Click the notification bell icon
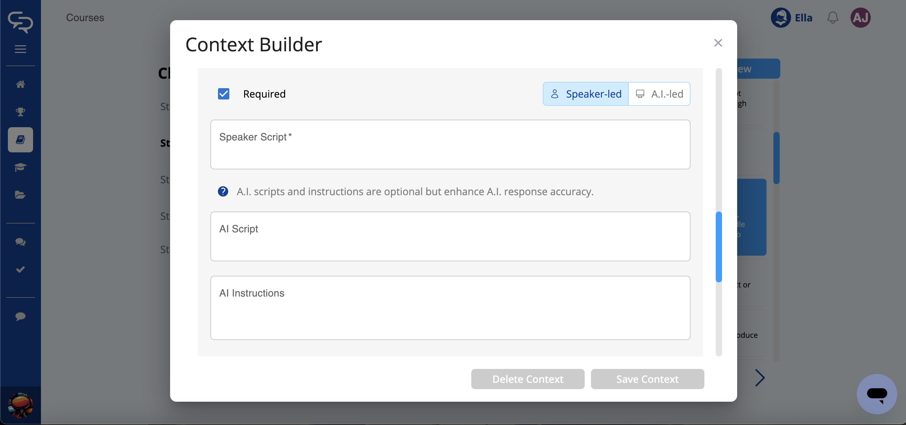Screen dimensions: 906x425 832,18
